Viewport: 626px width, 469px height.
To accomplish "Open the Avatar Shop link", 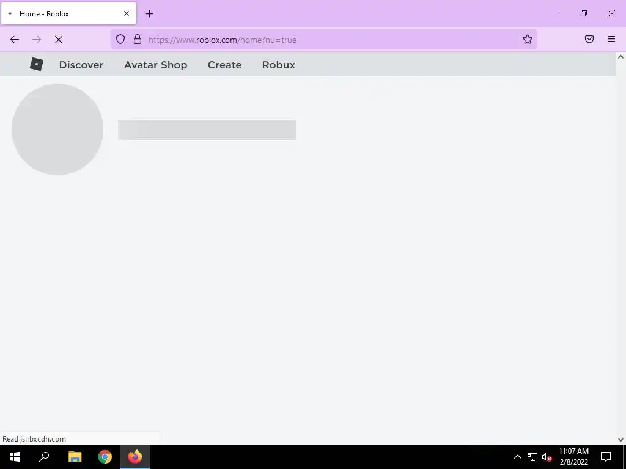I will pyautogui.click(x=155, y=65).
